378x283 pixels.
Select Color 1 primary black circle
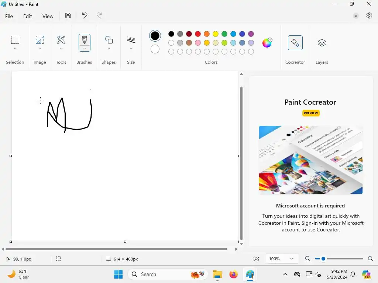click(x=155, y=36)
